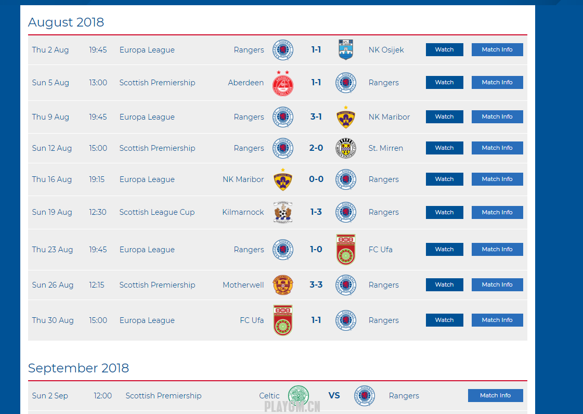Open Match Info for Aberdeen vs Rangers
This screenshot has width=583, height=414.
tap(497, 82)
